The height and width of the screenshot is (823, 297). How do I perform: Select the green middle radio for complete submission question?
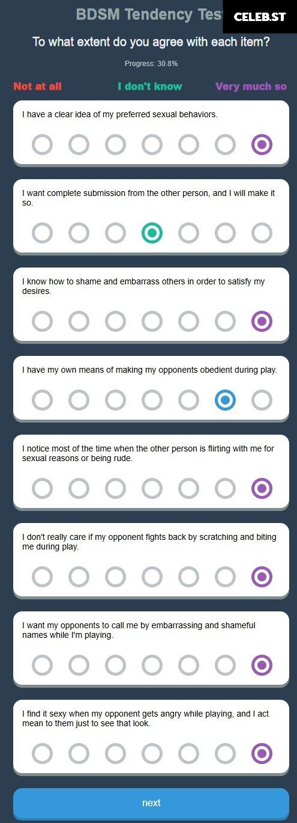pyautogui.click(x=152, y=233)
